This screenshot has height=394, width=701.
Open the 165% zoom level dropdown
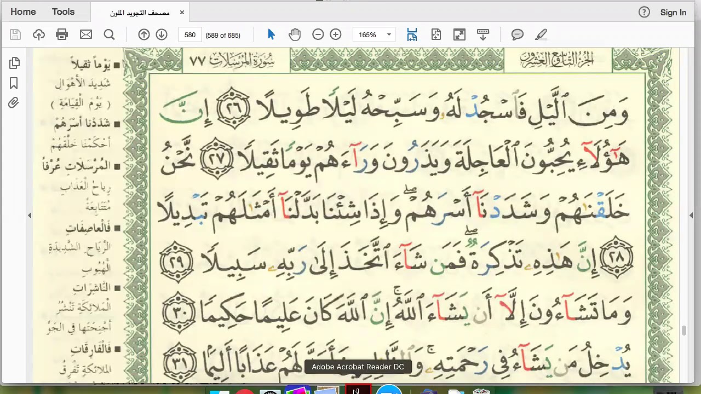click(374, 34)
